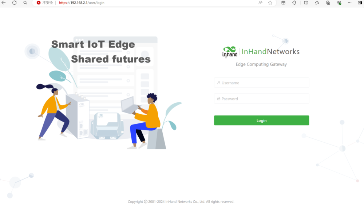Open the collections icon
This screenshot has width=364, height=205.
[328, 3]
